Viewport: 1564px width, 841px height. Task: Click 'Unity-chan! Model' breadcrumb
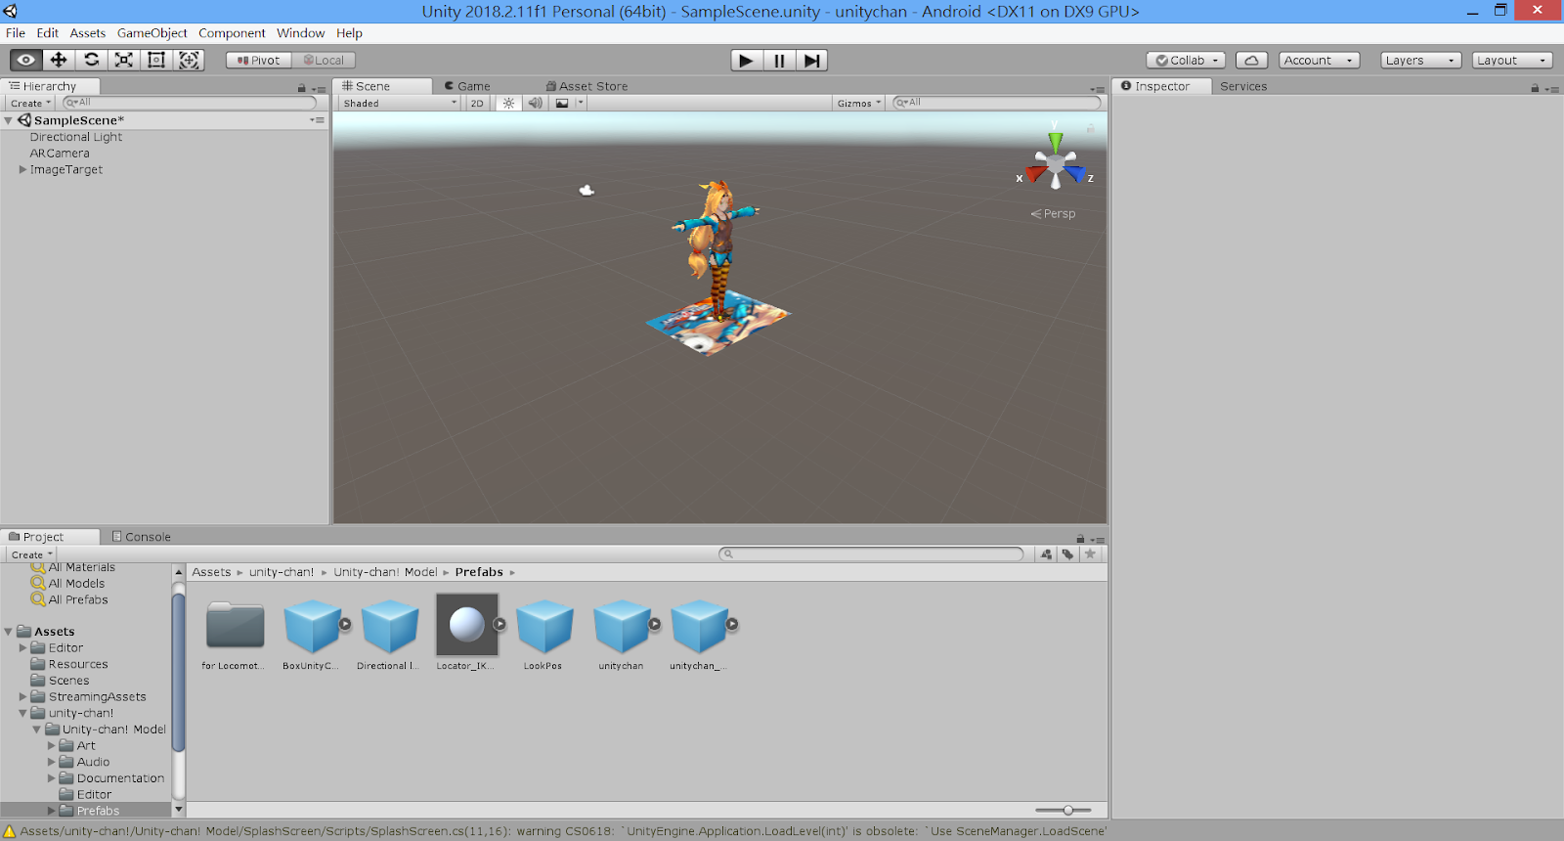(385, 572)
